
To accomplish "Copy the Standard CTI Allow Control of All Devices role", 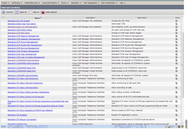I will point(177,97).
